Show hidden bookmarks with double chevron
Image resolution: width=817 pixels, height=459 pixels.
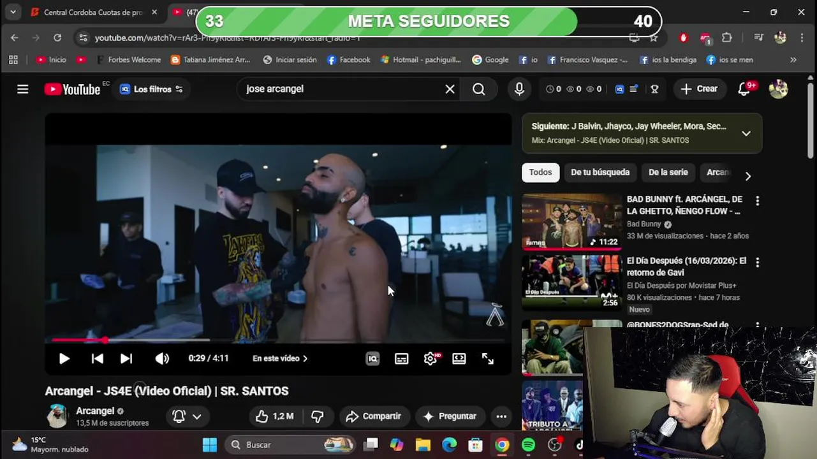point(793,60)
